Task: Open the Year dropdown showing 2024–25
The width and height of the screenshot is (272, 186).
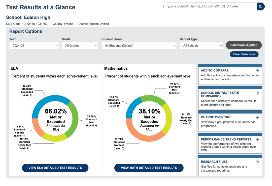Action: pyautogui.click(x=34, y=45)
